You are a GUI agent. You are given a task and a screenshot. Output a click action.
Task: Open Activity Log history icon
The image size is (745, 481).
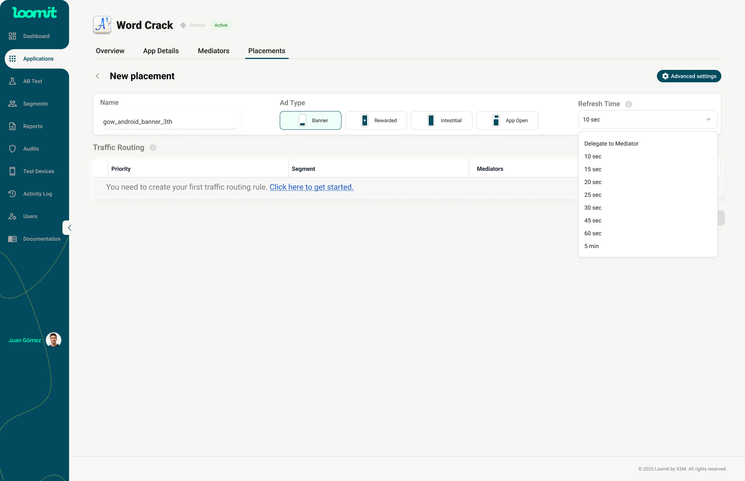click(x=12, y=194)
